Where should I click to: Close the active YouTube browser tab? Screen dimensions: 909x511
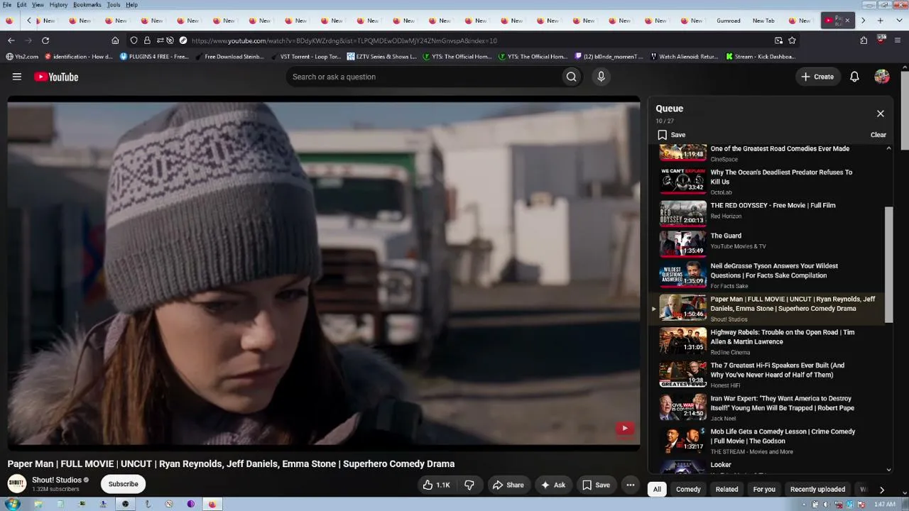coord(847,21)
